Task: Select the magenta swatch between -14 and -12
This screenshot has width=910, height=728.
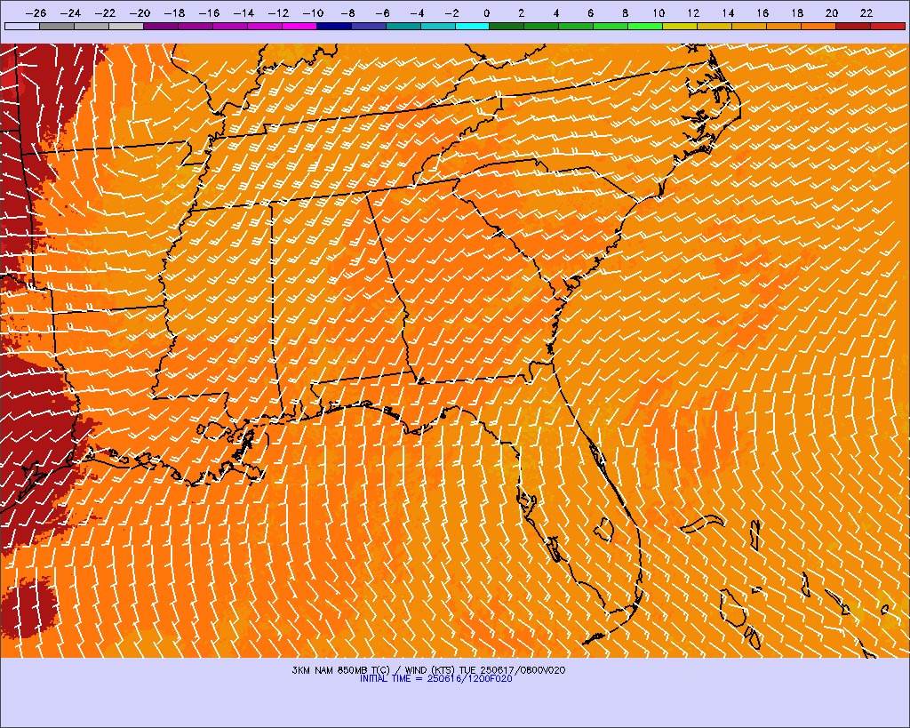Action: coord(265,26)
